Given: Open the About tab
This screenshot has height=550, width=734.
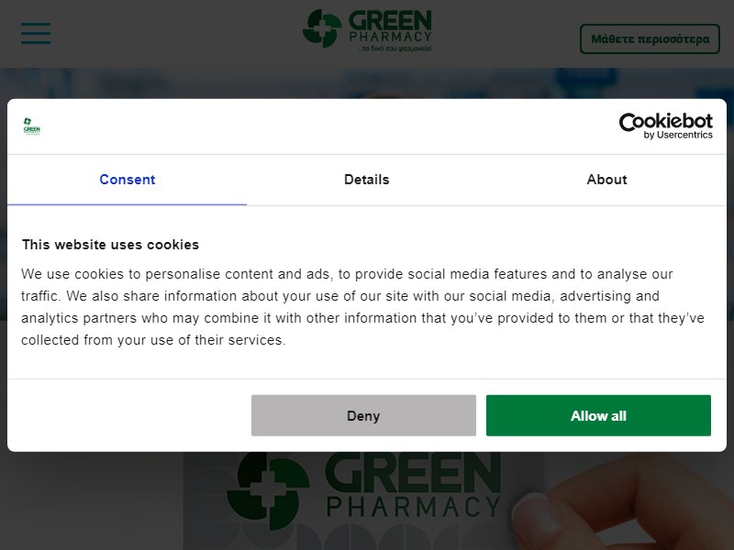Looking at the screenshot, I should pos(606,180).
